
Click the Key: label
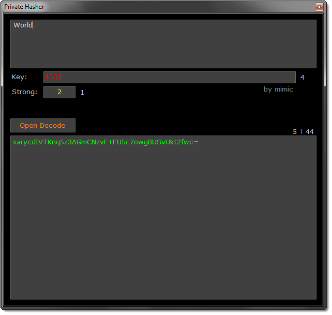[19, 77]
